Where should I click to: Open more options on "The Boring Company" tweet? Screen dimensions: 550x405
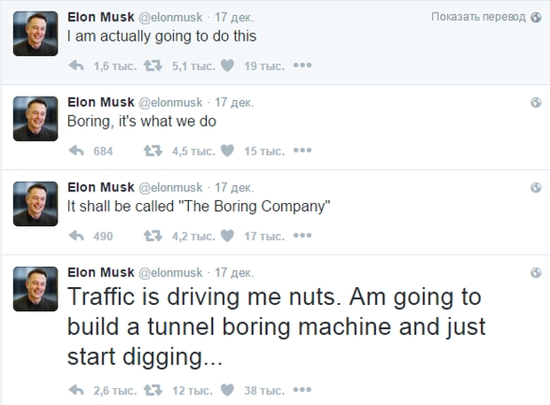pos(302,235)
